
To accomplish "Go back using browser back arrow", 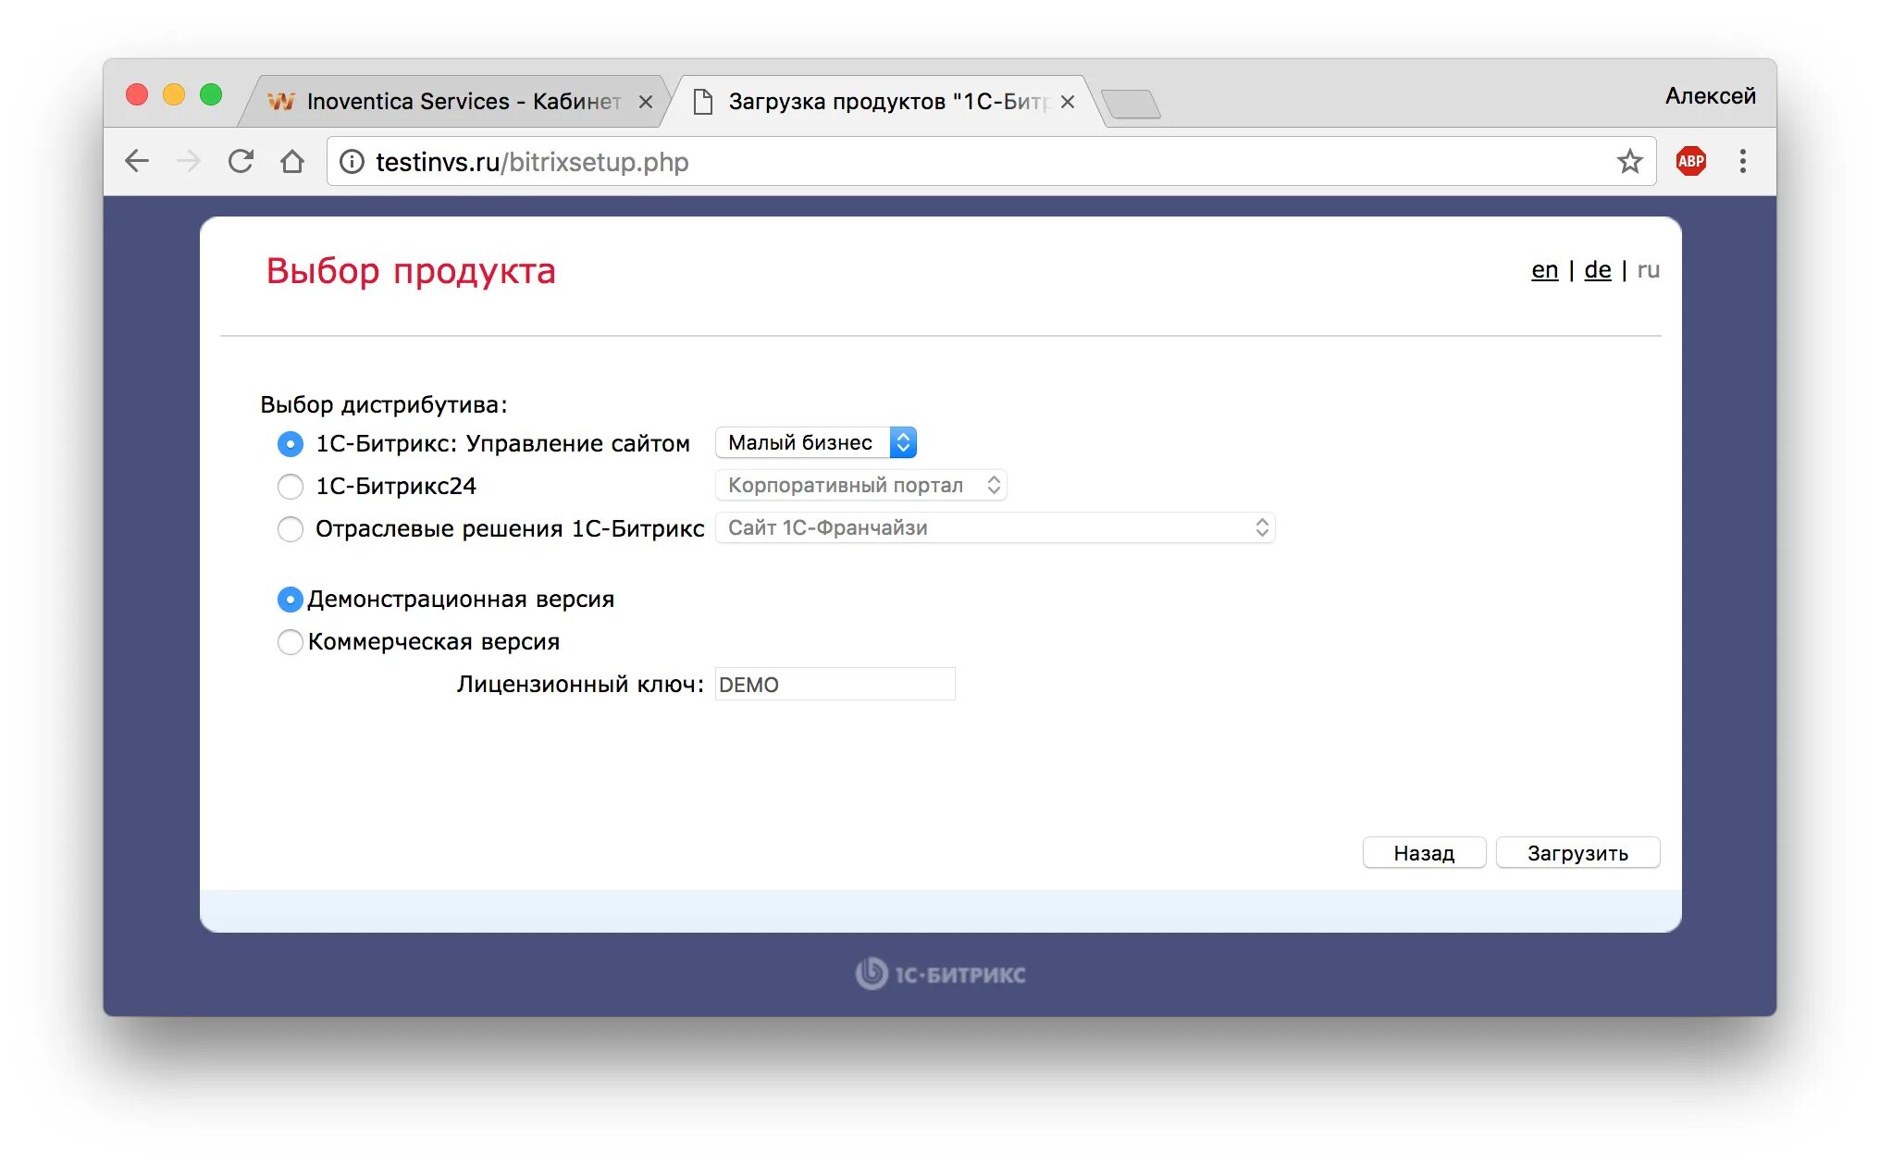I will (137, 161).
